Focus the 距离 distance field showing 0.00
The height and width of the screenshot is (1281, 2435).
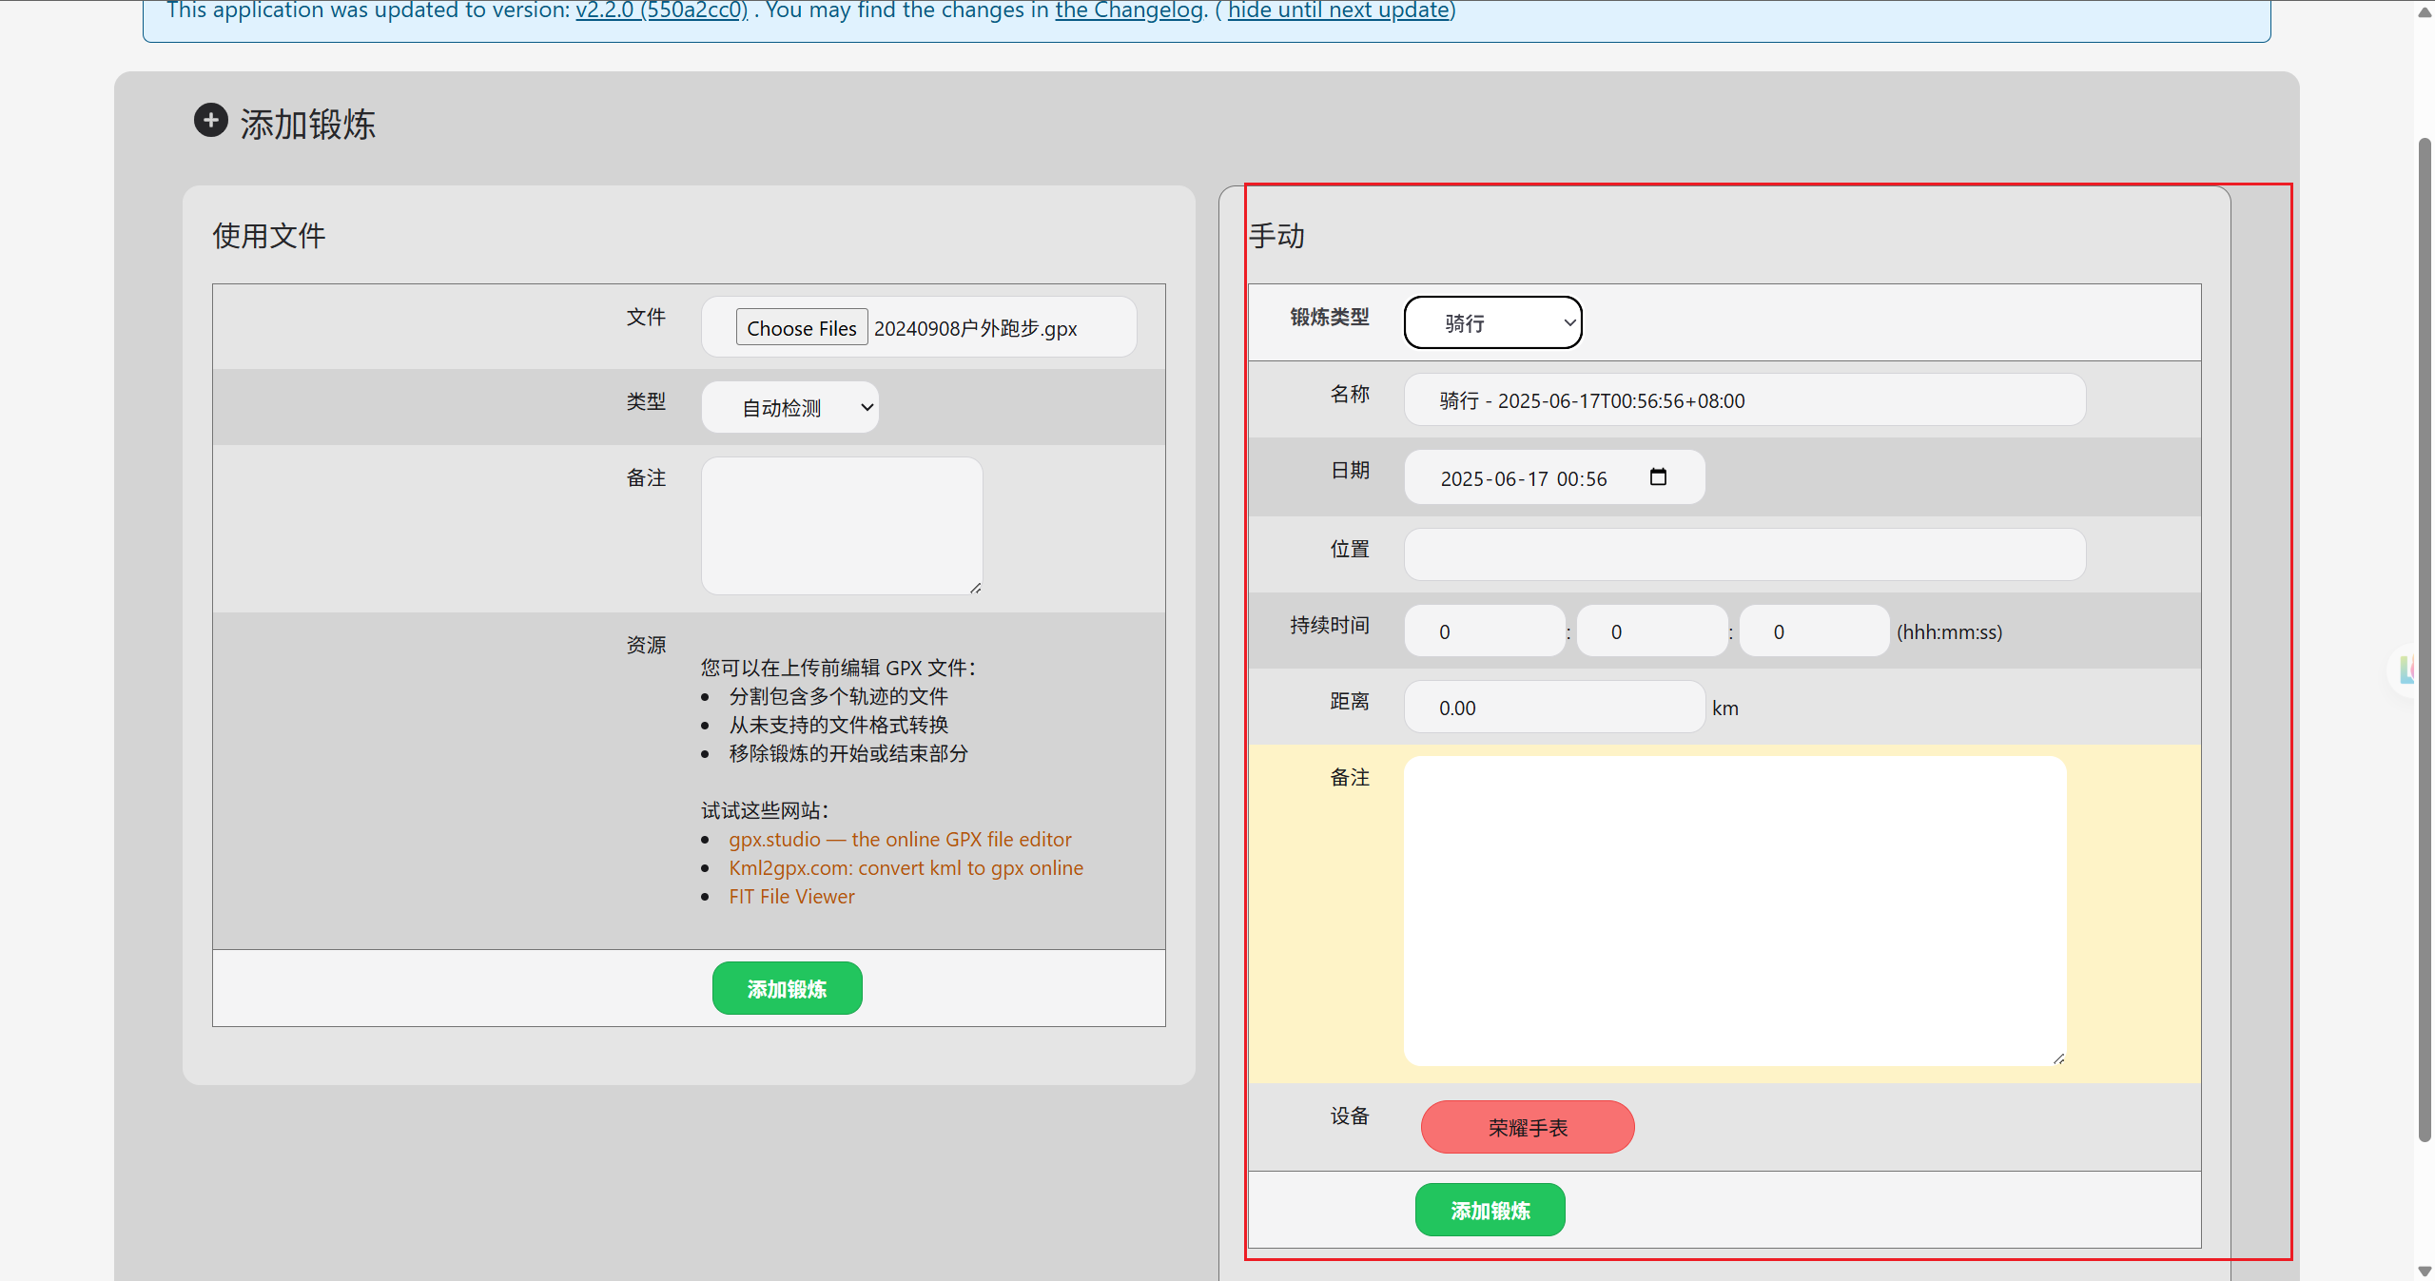pyautogui.click(x=1554, y=708)
